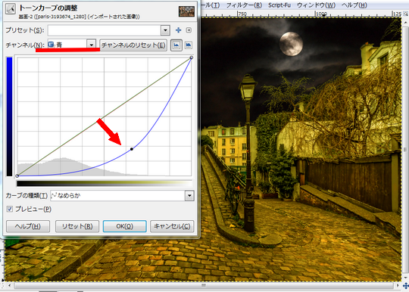
Task: Click the キャンセル(C) button
Action: [x=172, y=226]
